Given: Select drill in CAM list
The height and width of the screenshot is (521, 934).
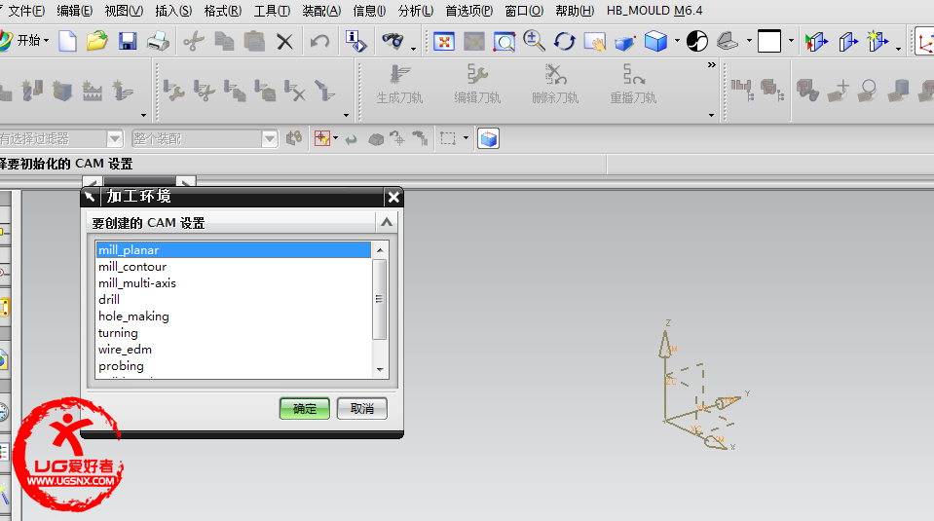Looking at the screenshot, I should coord(233,300).
